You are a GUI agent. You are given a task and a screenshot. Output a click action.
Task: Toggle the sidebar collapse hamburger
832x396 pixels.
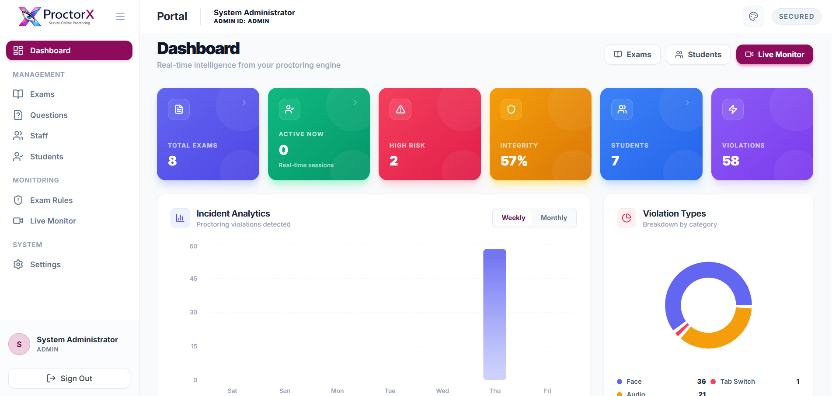pos(120,16)
